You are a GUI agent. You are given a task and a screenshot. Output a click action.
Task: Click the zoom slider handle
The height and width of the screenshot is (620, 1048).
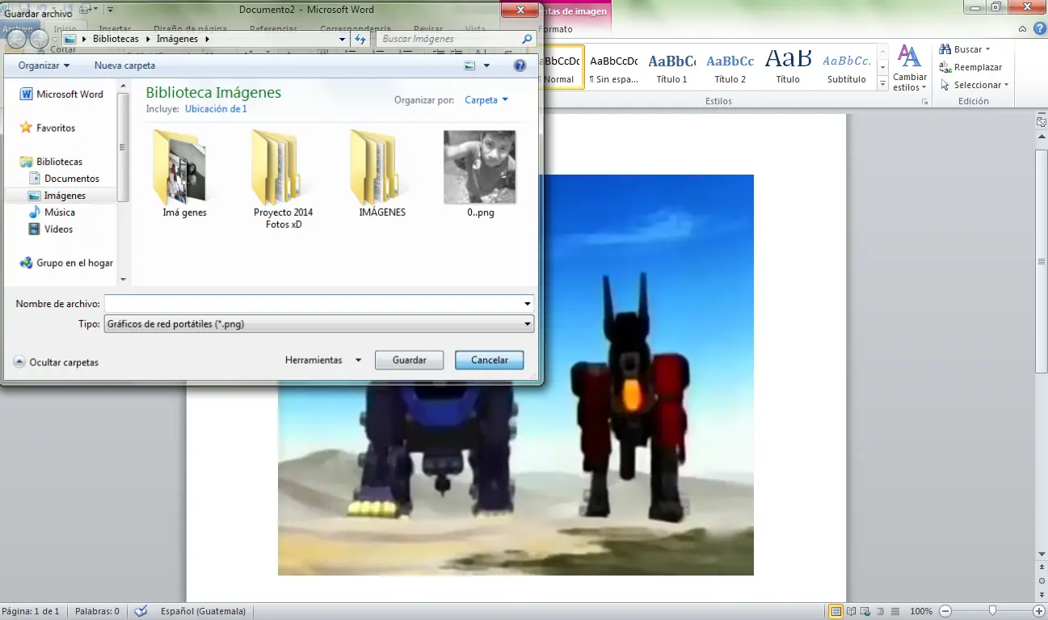click(x=992, y=611)
